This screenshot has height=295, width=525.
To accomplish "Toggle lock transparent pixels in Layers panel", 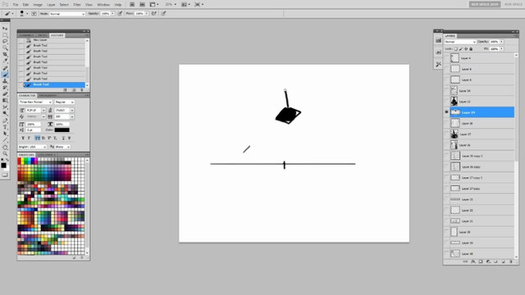I will point(456,49).
